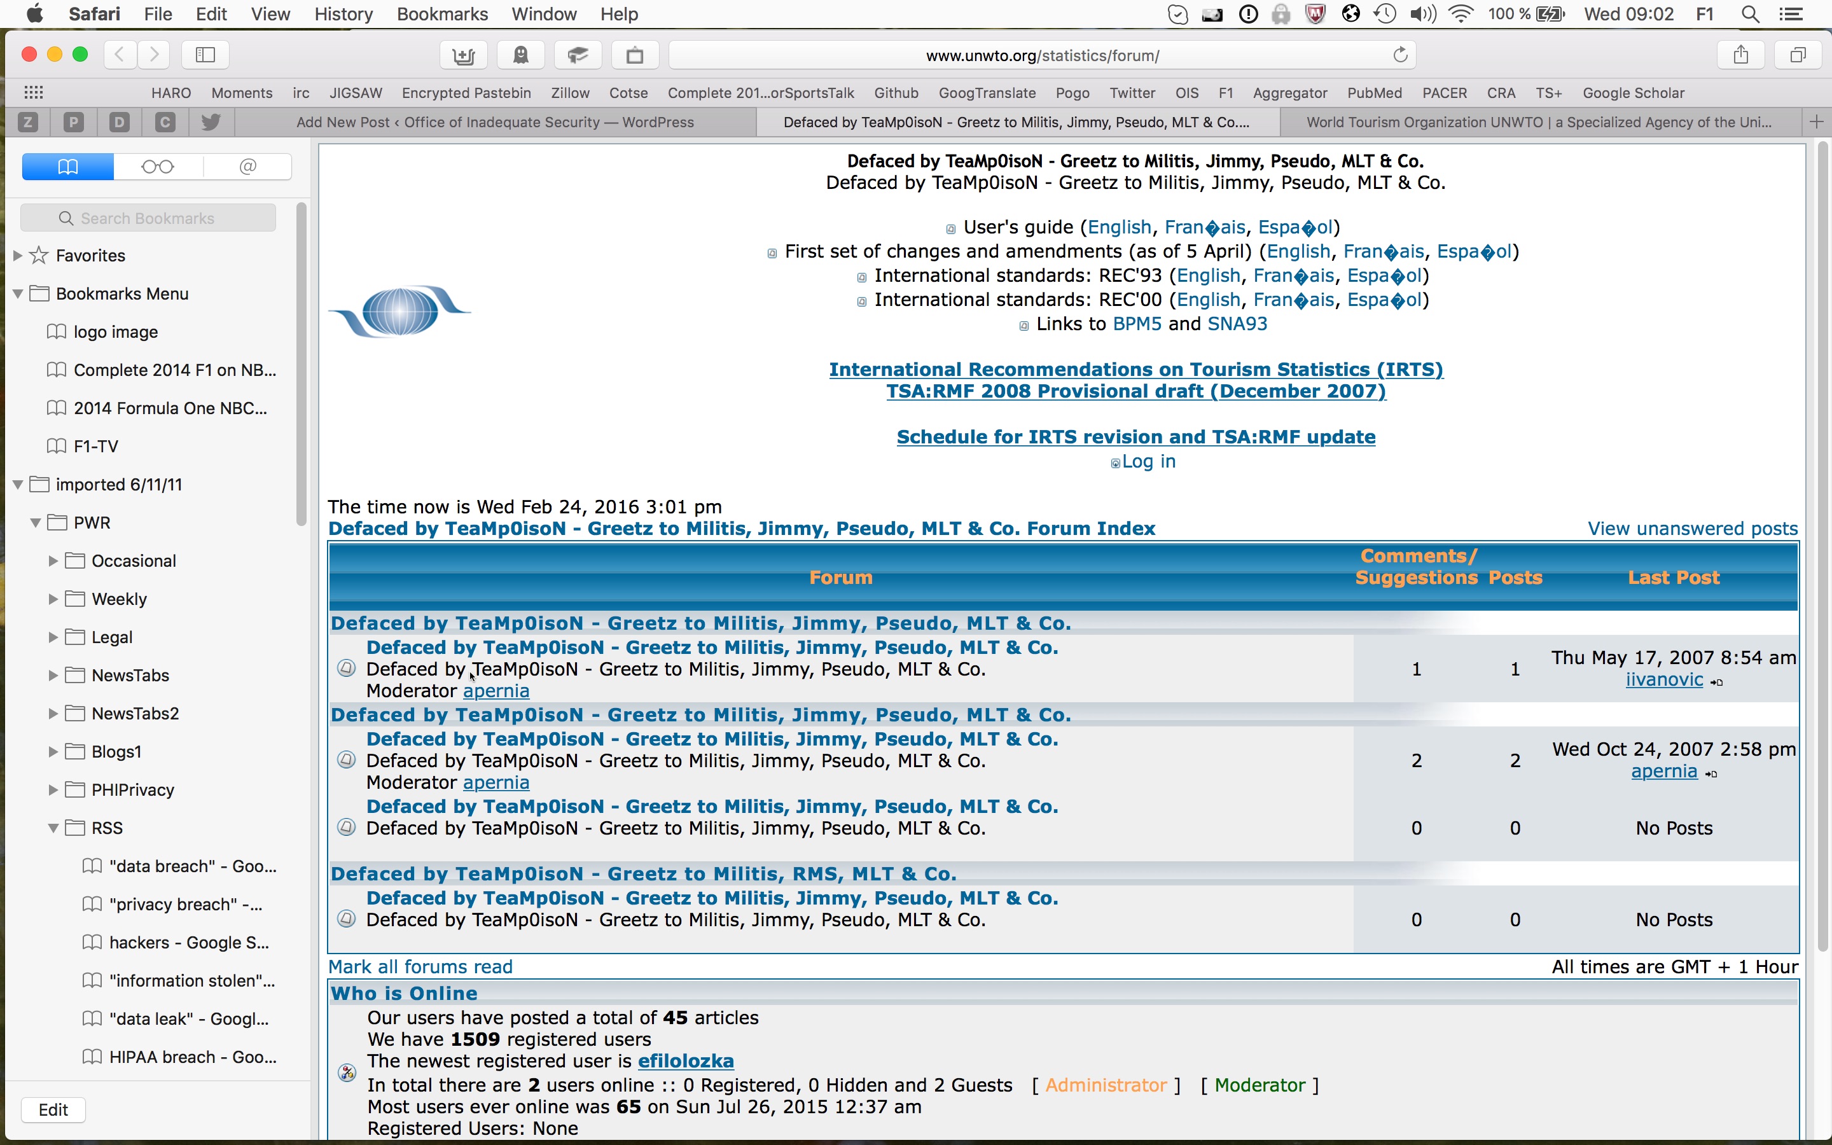Collapse the PWR folder
This screenshot has width=1832, height=1145.
click(35, 522)
